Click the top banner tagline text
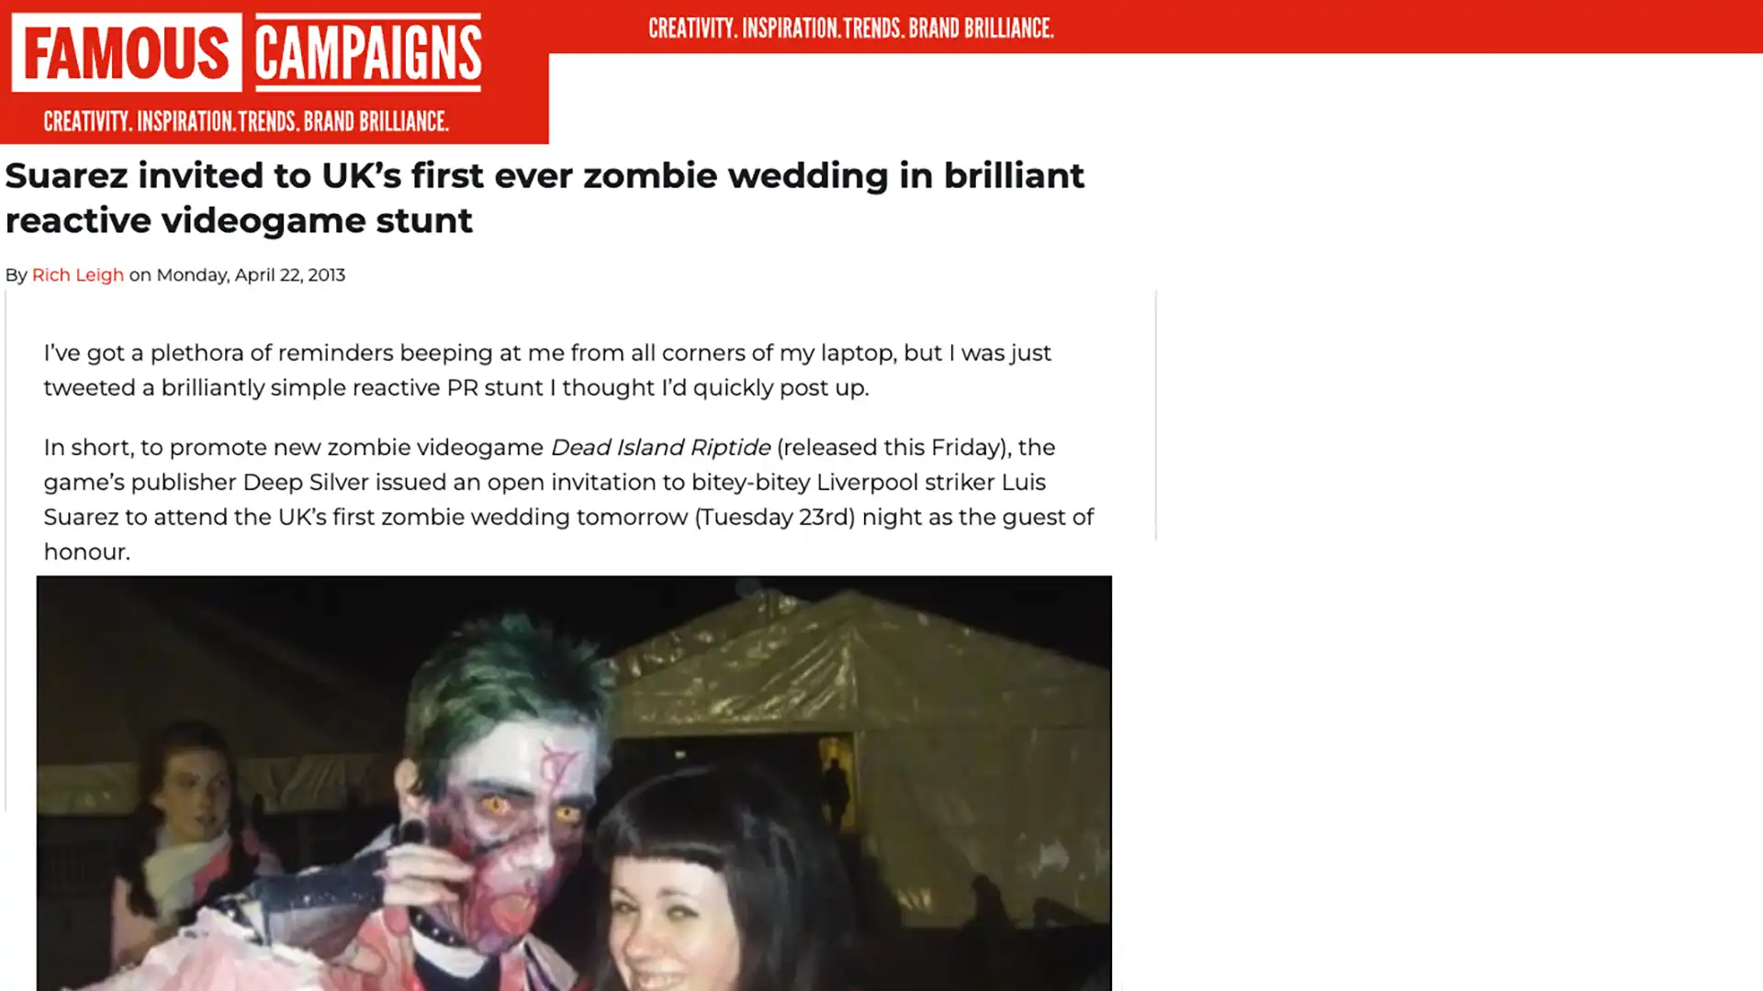Viewport: 1763px width, 991px height. pyautogui.click(x=850, y=28)
